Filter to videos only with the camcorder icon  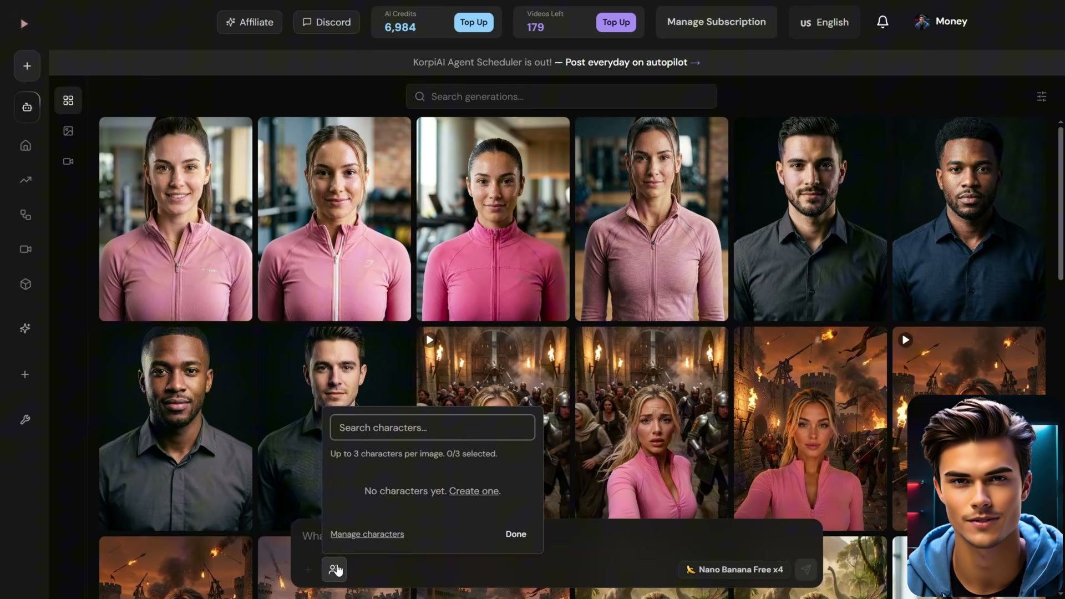click(68, 161)
